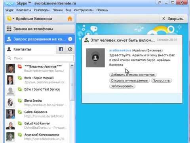Open the Контакты menu
This screenshot has width=190, height=143.
click(24, 10)
